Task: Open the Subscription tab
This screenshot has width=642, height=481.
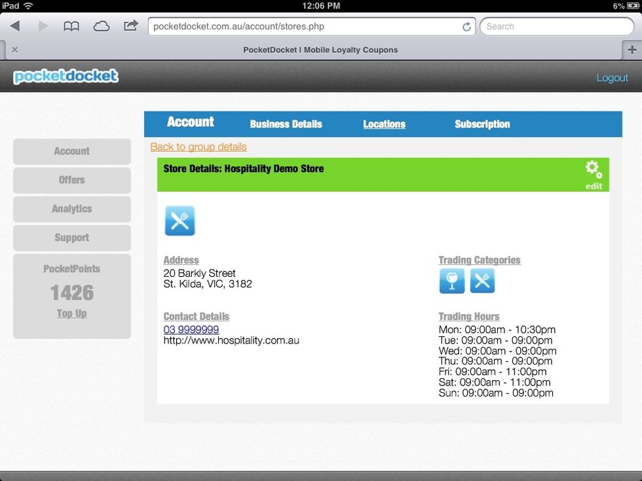Action: [x=482, y=124]
